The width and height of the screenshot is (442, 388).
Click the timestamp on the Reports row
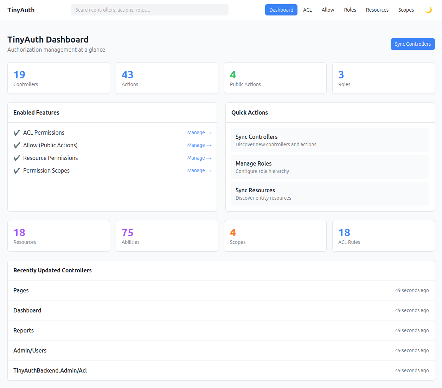click(x=412, y=330)
